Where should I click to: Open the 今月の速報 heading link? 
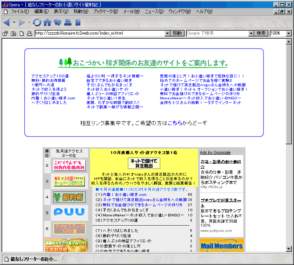click(x=142, y=189)
